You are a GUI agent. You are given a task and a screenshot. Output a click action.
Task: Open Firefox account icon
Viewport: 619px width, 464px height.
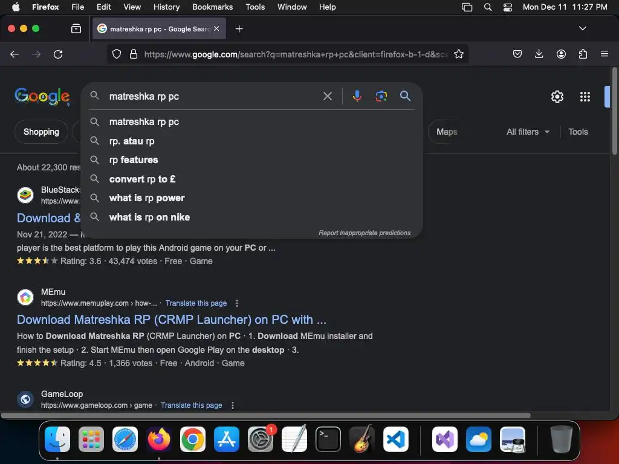(561, 54)
